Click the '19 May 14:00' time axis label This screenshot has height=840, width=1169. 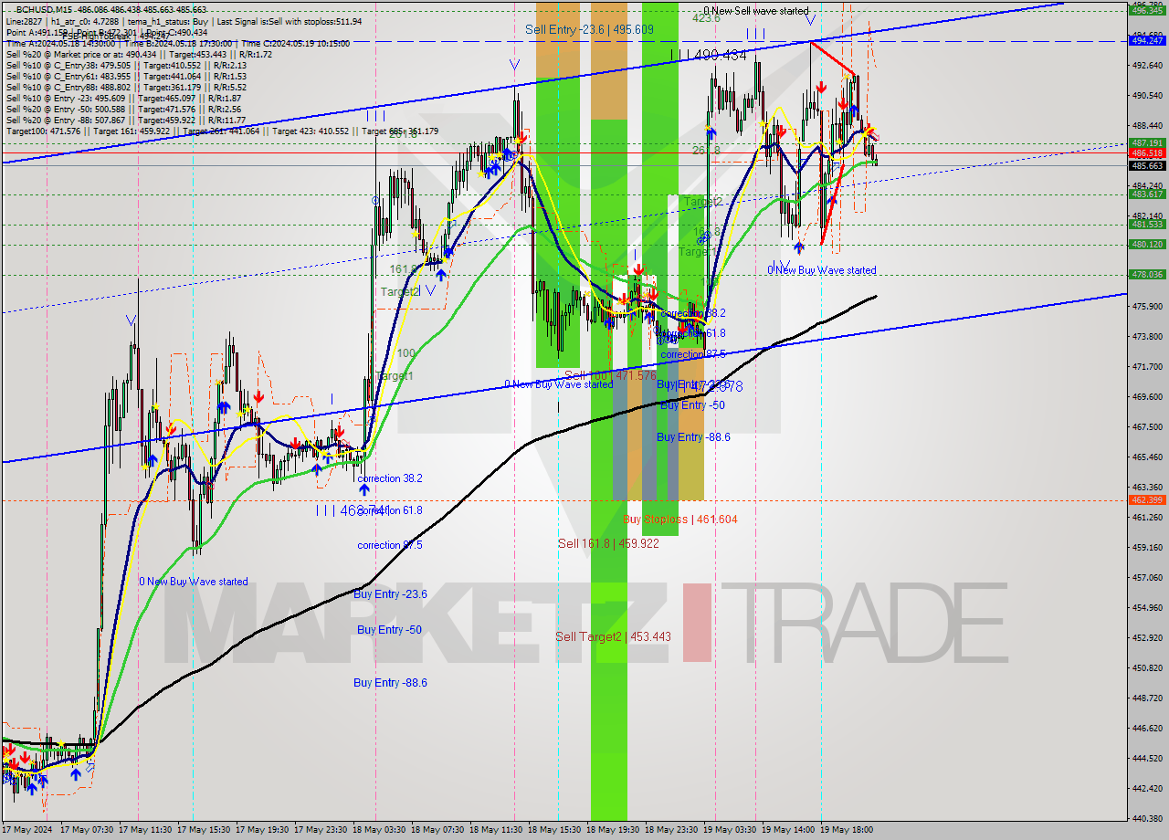click(789, 830)
